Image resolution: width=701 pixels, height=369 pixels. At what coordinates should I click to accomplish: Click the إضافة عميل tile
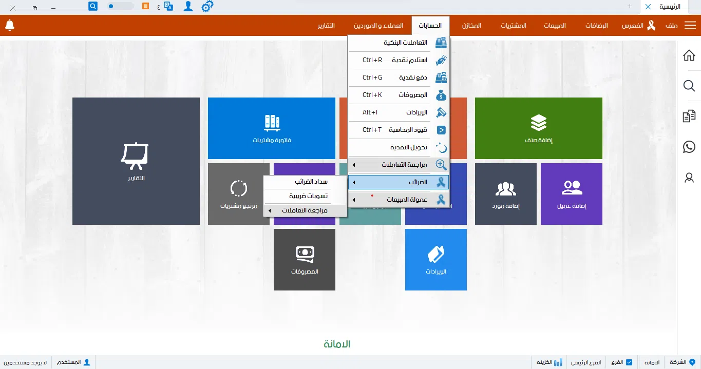pyautogui.click(x=571, y=193)
